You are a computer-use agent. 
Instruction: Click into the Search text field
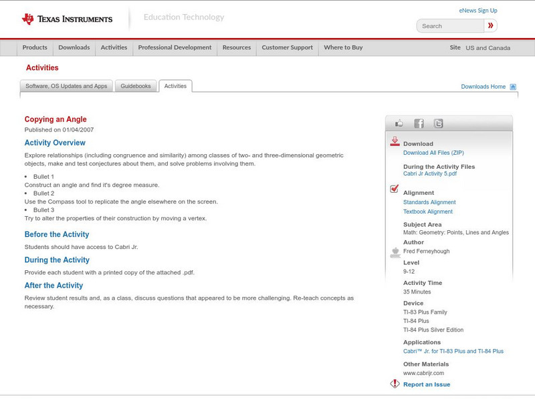point(450,26)
